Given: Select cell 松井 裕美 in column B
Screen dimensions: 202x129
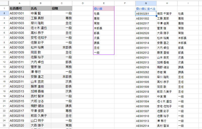Looking at the screenshot, I should 41,47.
